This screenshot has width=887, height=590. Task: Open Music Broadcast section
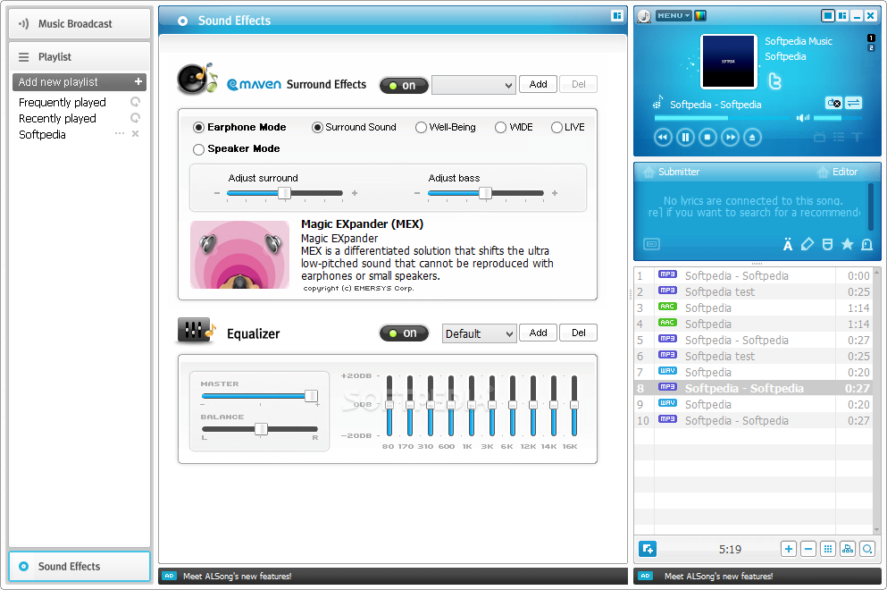[x=79, y=24]
